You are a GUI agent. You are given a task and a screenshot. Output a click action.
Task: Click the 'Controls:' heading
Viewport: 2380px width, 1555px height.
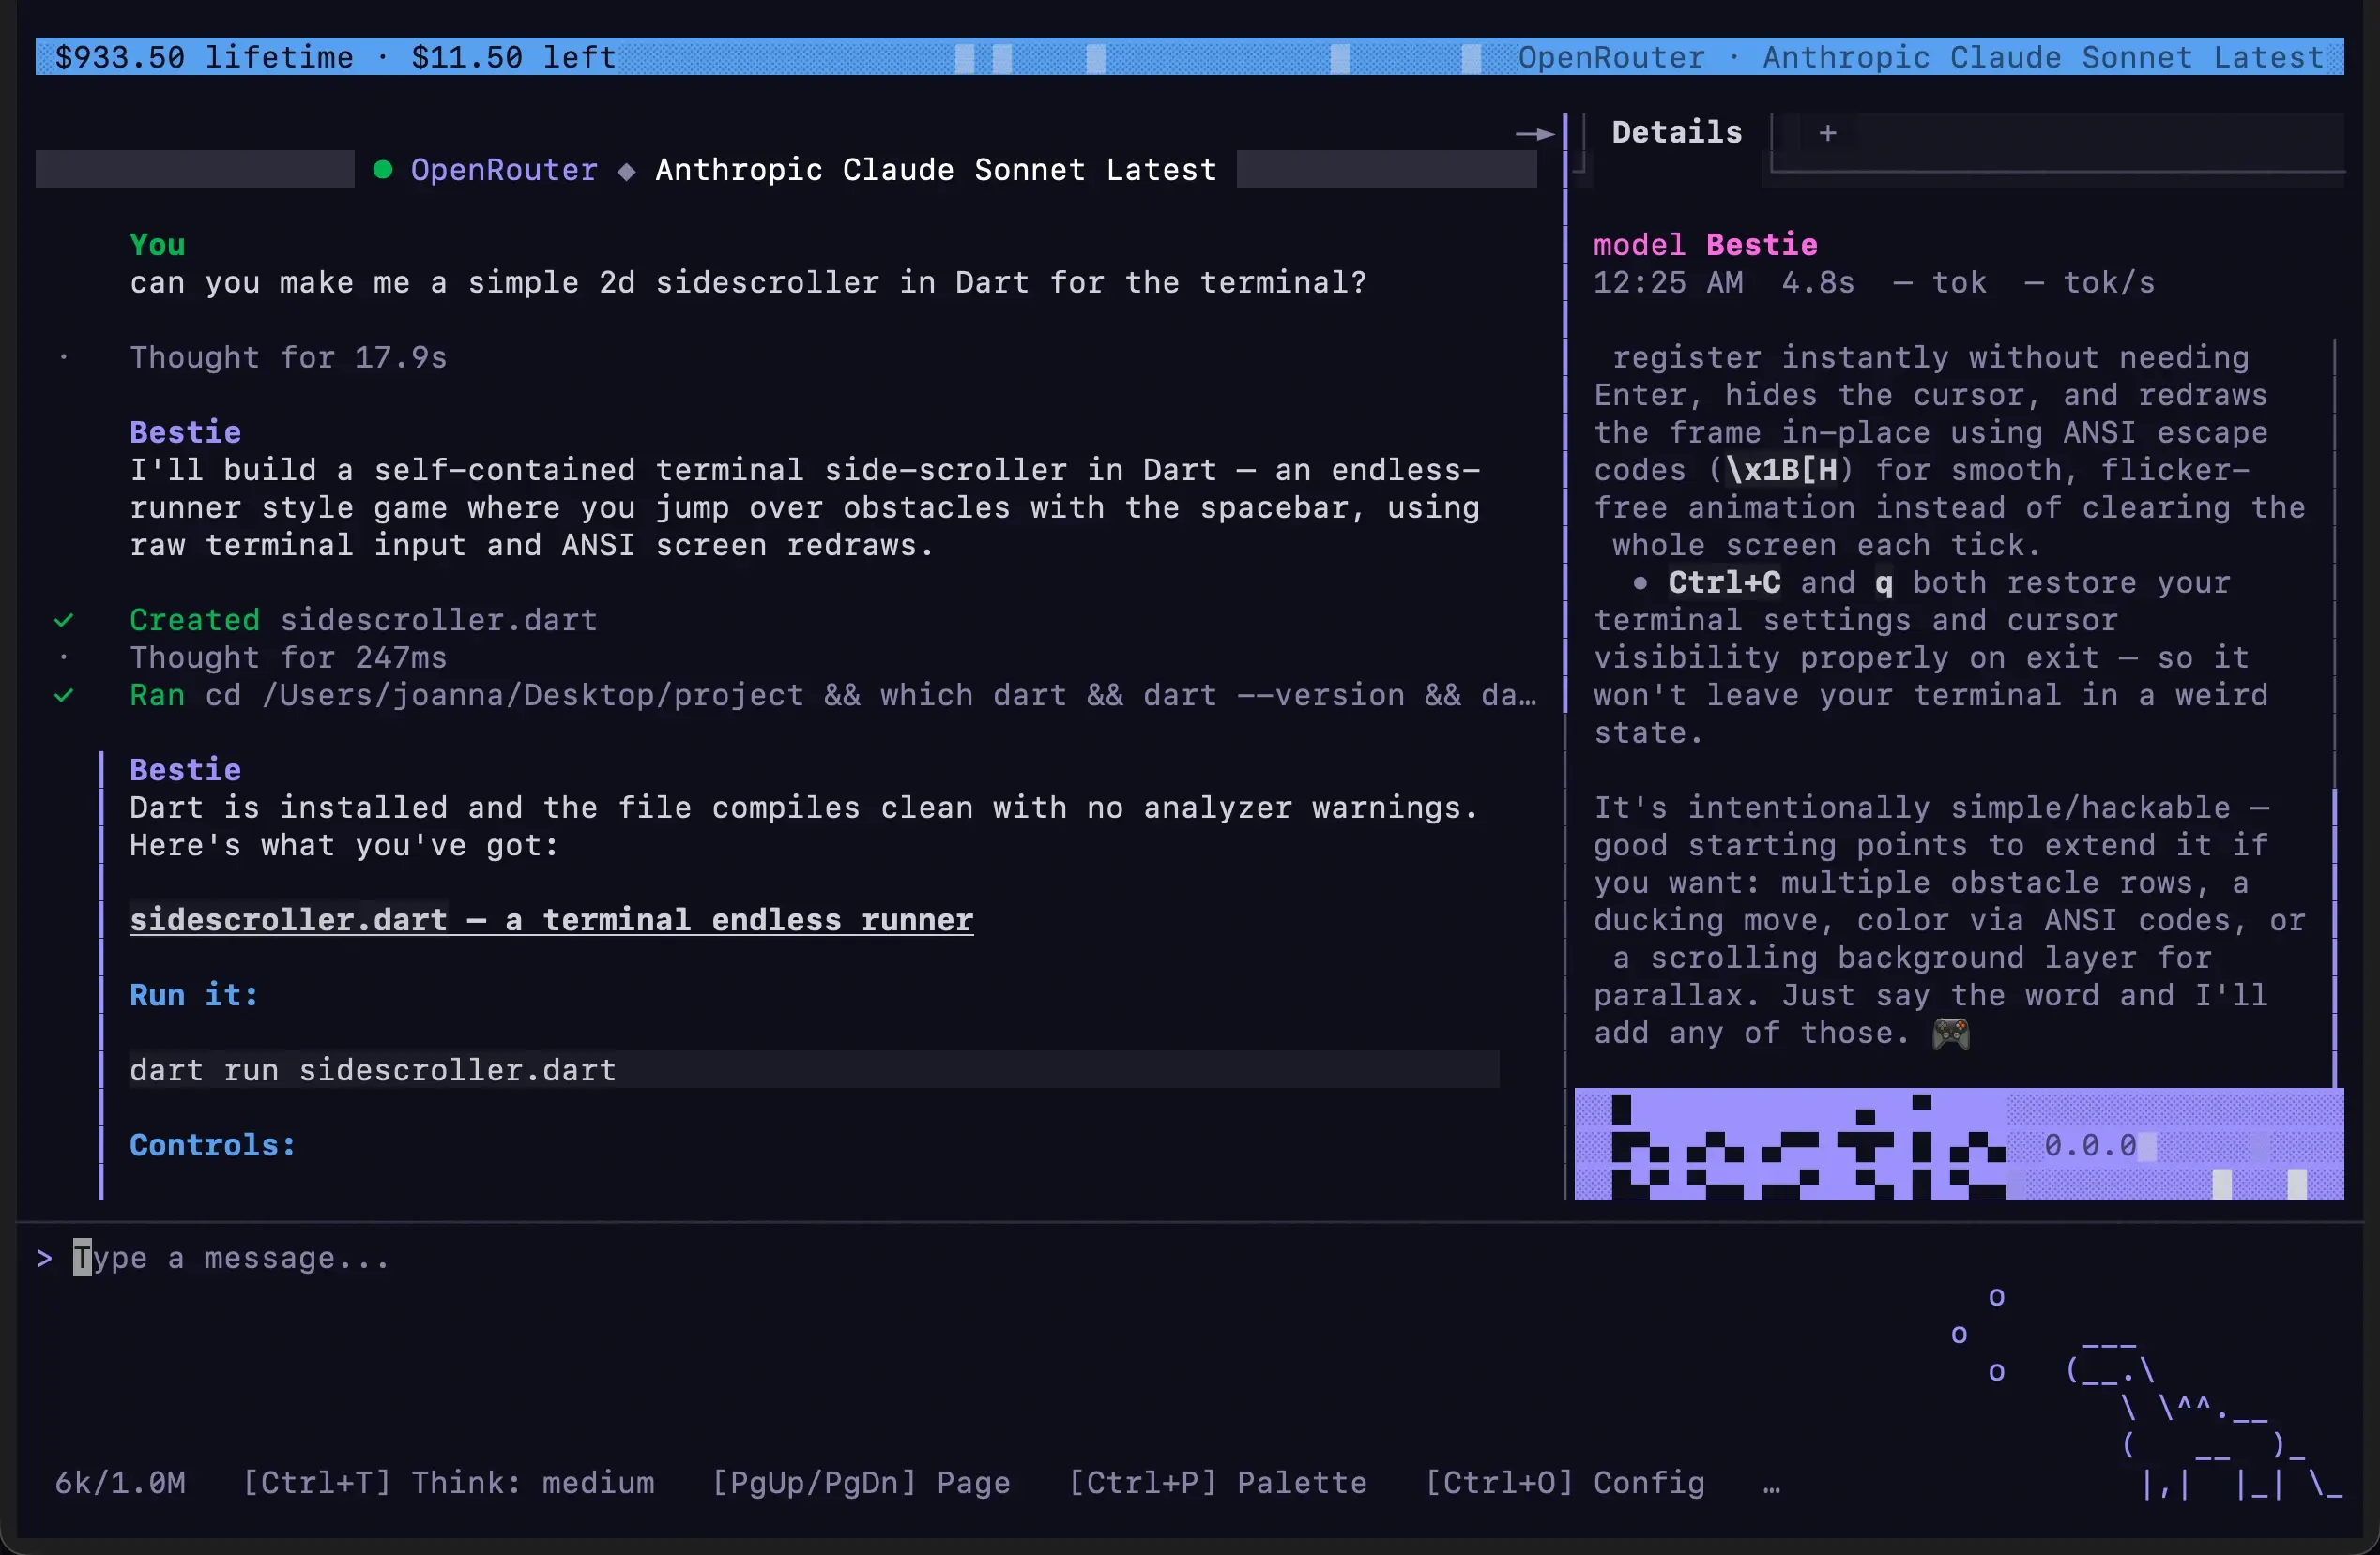coord(213,1144)
